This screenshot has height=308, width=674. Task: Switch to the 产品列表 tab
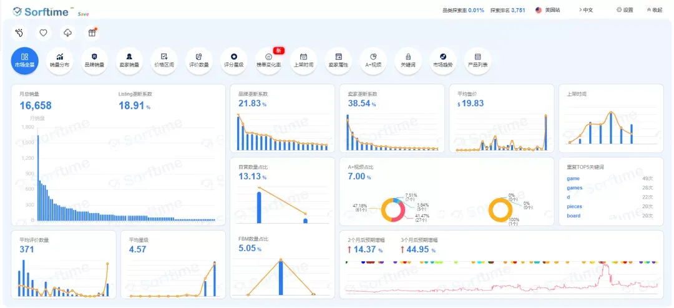[477, 61]
